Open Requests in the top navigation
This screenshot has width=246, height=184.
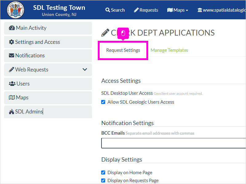coord(146,10)
